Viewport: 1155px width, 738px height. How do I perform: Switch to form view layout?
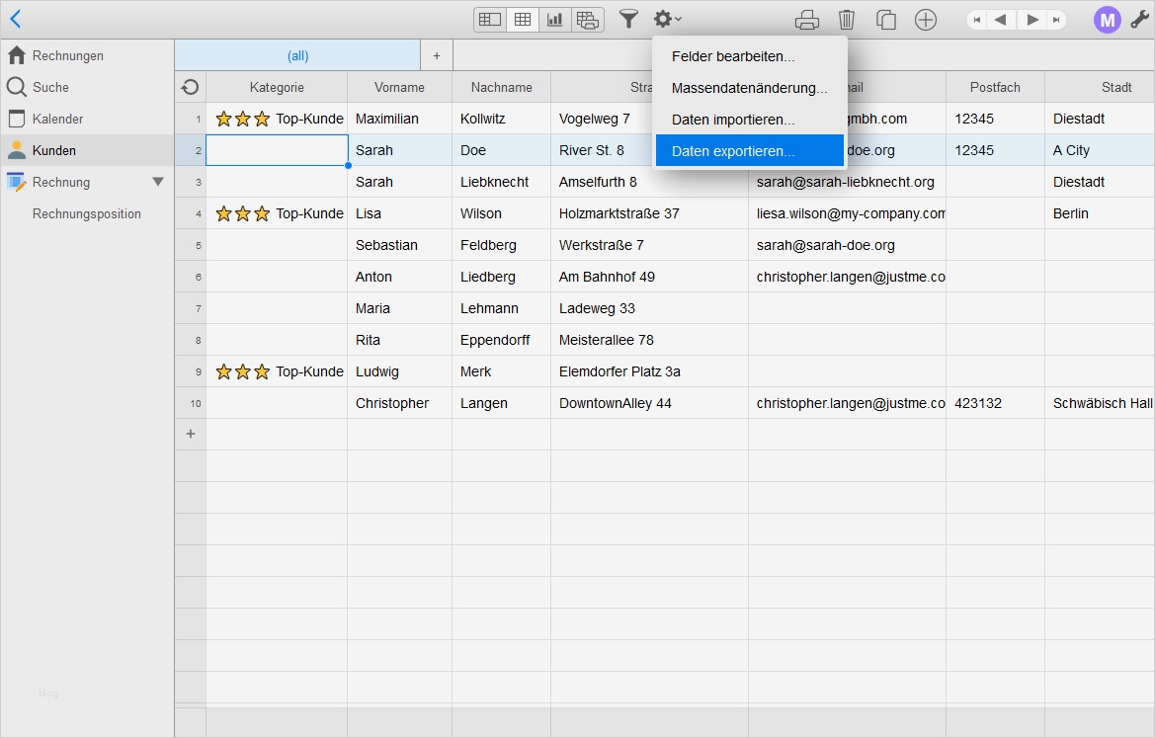pyautogui.click(x=490, y=20)
